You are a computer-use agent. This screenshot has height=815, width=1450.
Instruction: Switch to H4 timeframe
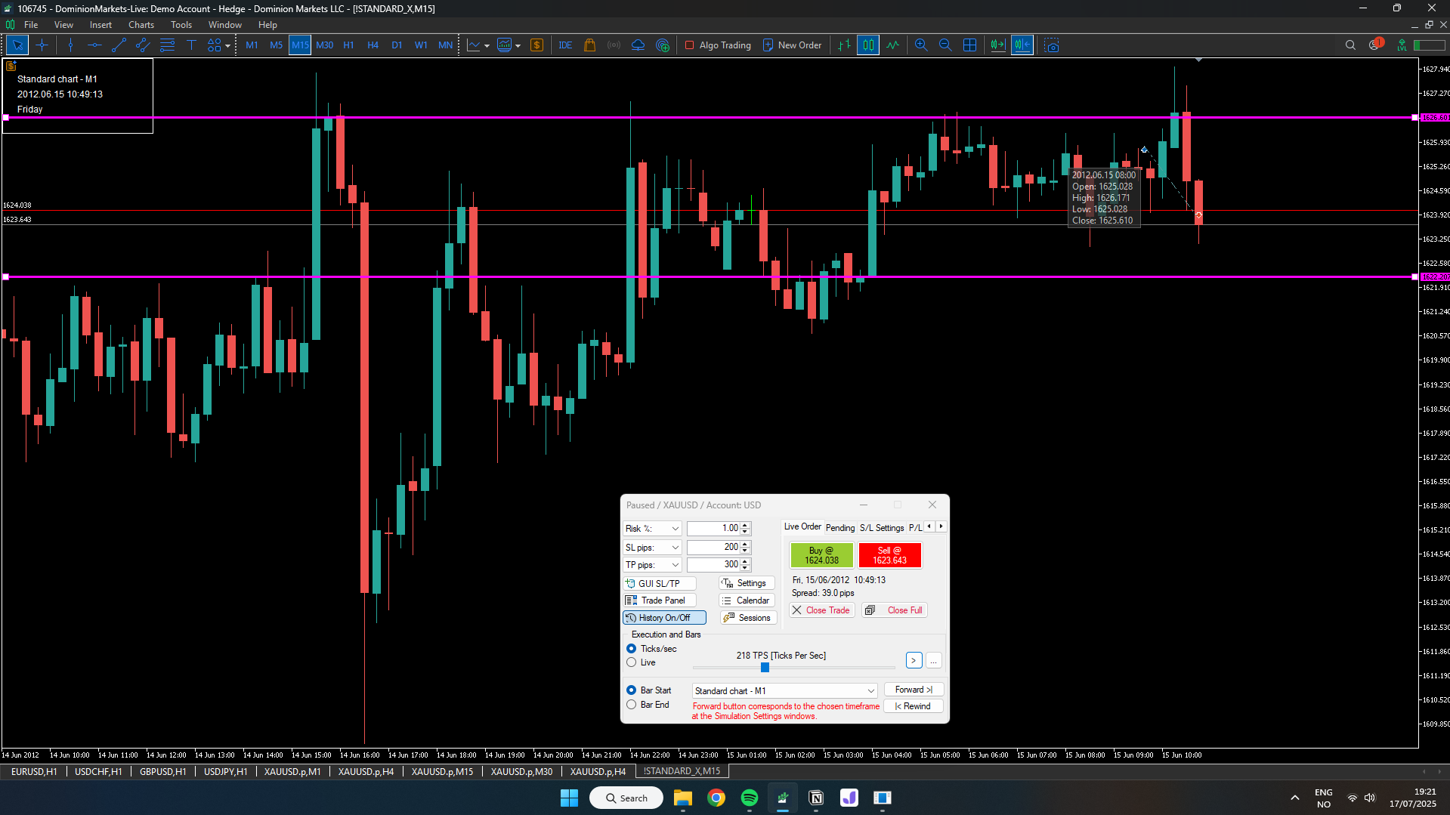[x=373, y=45]
